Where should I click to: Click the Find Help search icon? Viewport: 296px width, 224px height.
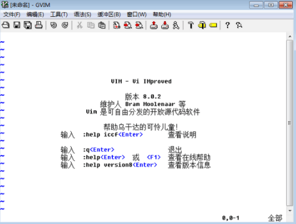pos(239,25)
